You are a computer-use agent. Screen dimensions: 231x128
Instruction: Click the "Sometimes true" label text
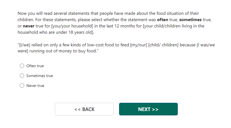40,76
